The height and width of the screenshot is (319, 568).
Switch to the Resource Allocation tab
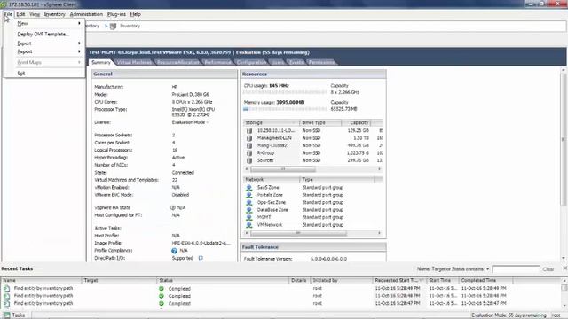pos(177,62)
